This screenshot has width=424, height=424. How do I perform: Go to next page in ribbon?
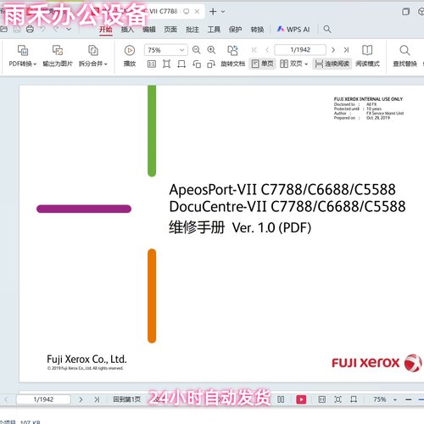[x=333, y=50]
